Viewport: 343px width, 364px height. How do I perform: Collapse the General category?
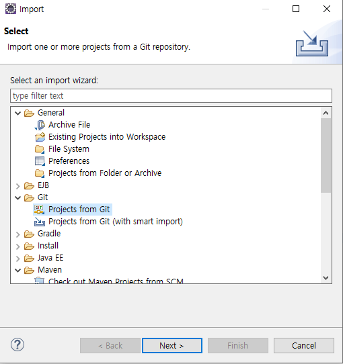pyautogui.click(x=18, y=113)
